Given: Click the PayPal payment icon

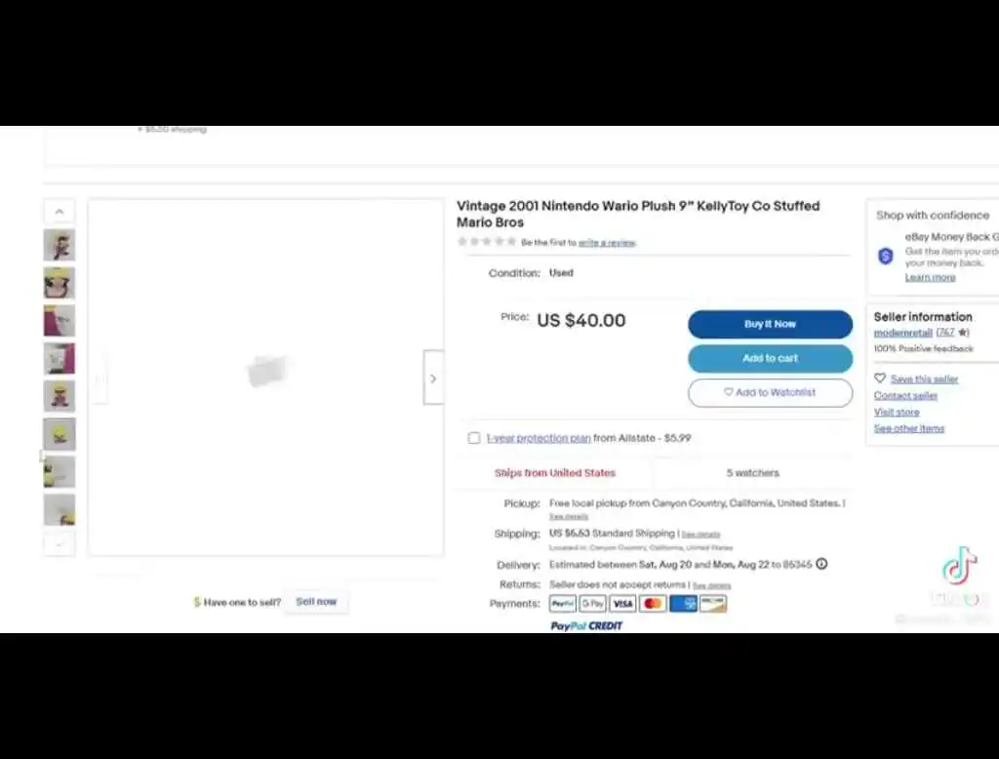Looking at the screenshot, I should [563, 604].
